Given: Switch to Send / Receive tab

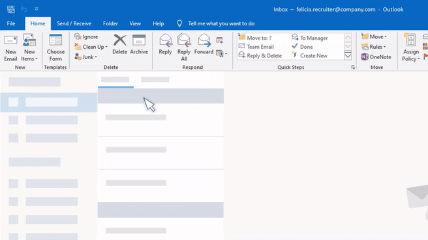Looking at the screenshot, I should pyautogui.click(x=74, y=23).
